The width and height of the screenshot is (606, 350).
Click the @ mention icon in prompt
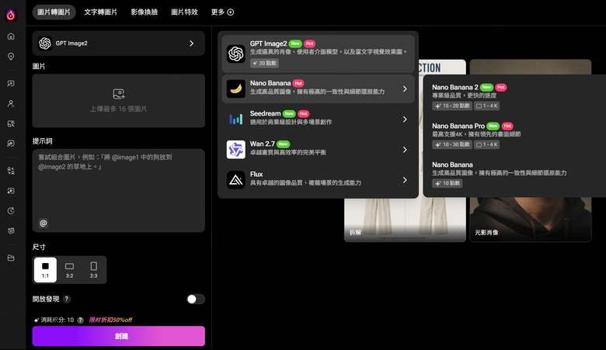click(x=44, y=223)
